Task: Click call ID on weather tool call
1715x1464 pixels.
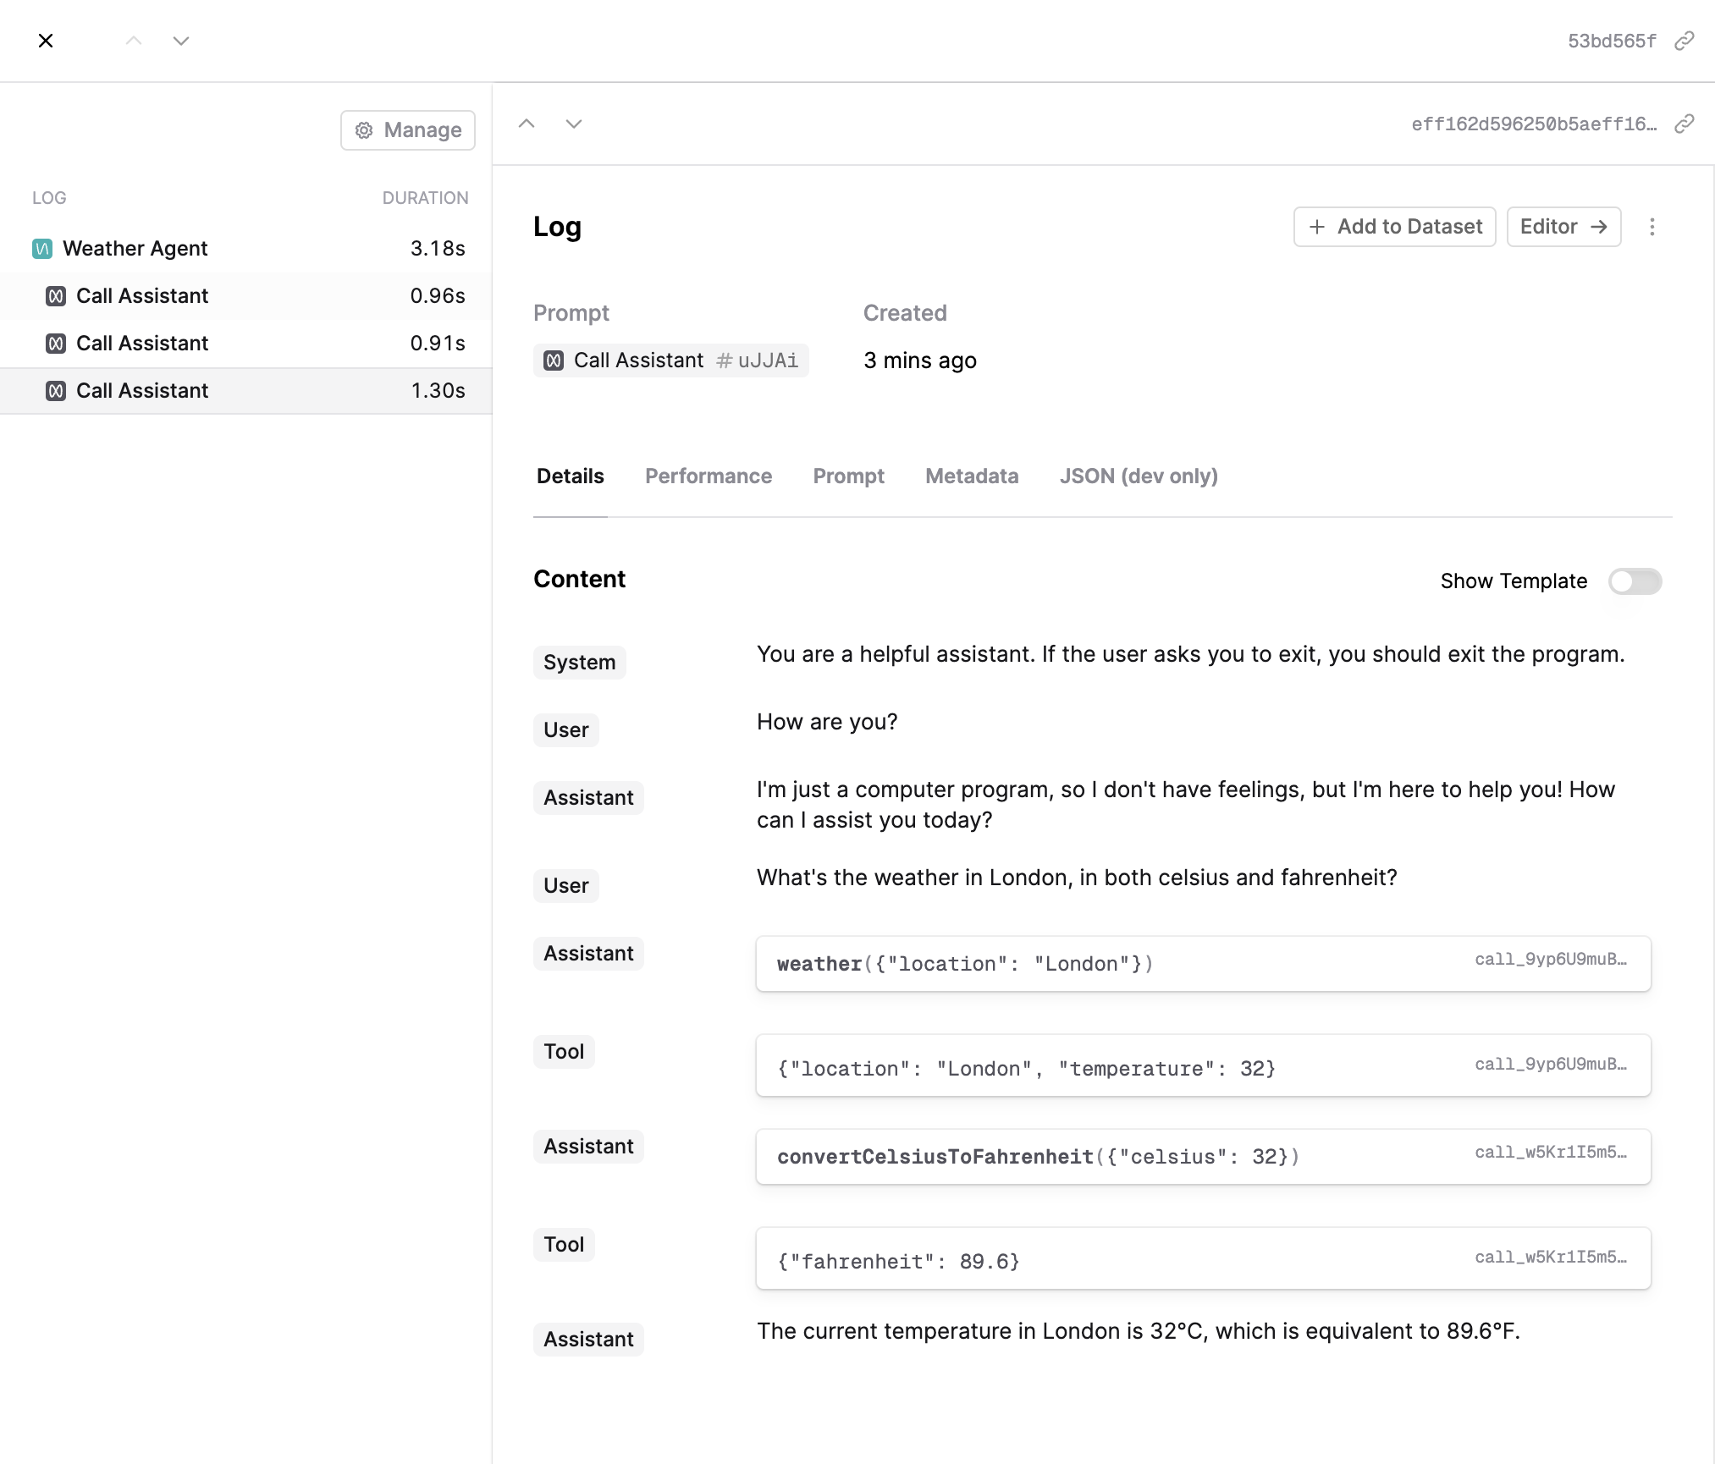Action: pos(1551,960)
